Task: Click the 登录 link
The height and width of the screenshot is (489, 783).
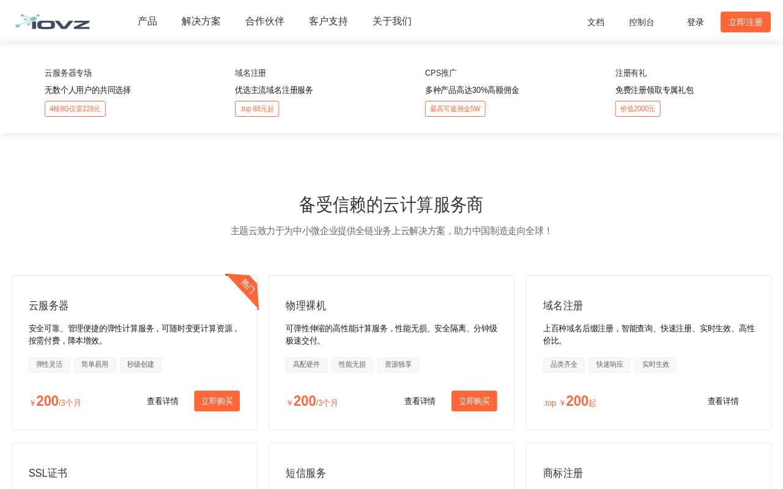Action: pos(696,22)
